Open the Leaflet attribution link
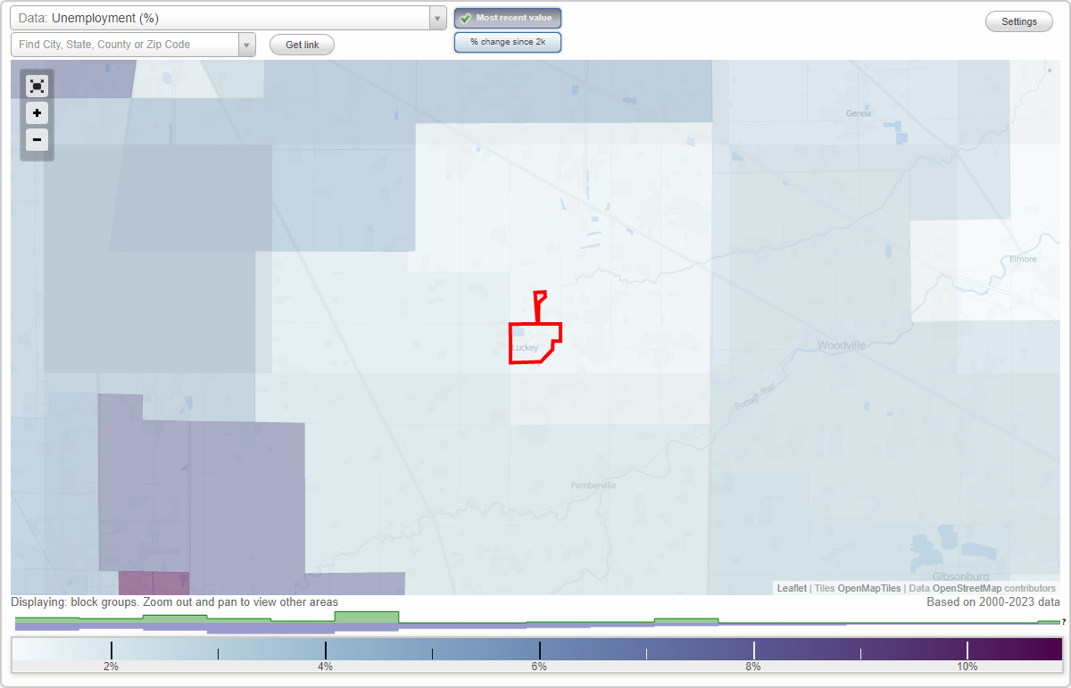The height and width of the screenshot is (688, 1071). (x=792, y=588)
